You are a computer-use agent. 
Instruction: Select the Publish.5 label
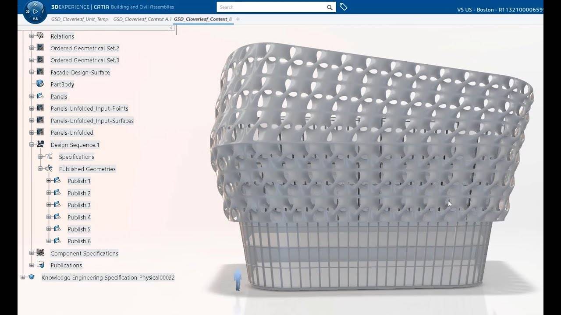tap(79, 229)
